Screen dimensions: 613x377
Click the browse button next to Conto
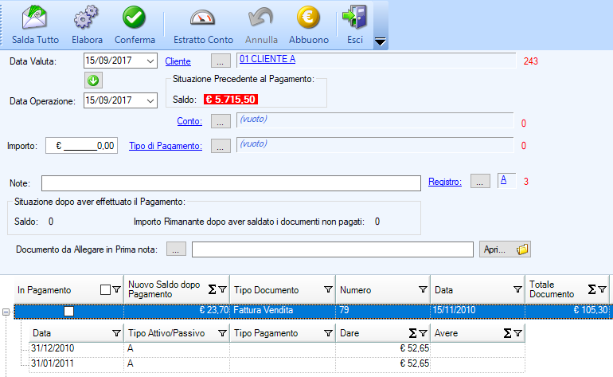tap(221, 121)
